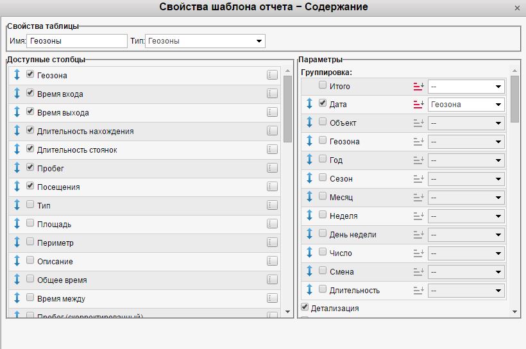Close the report template properties dialog
Image resolution: width=526 pixels, height=349 pixels.
(x=518, y=8)
